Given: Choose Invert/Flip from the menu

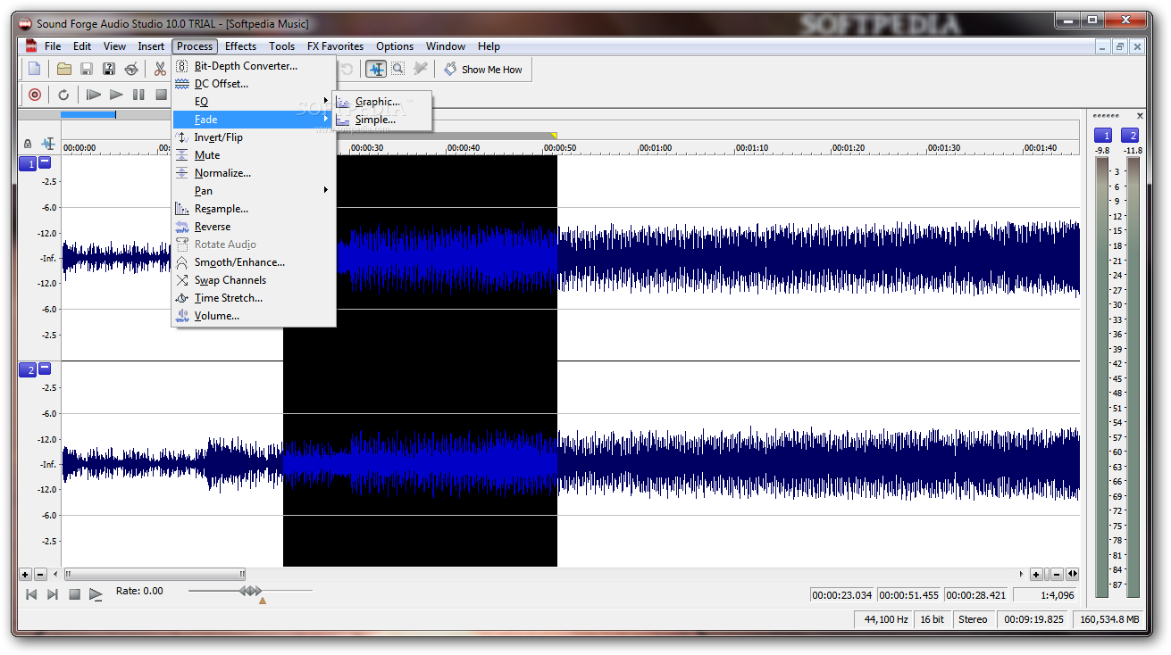Looking at the screenshot, I should click(x=254, y=137).
